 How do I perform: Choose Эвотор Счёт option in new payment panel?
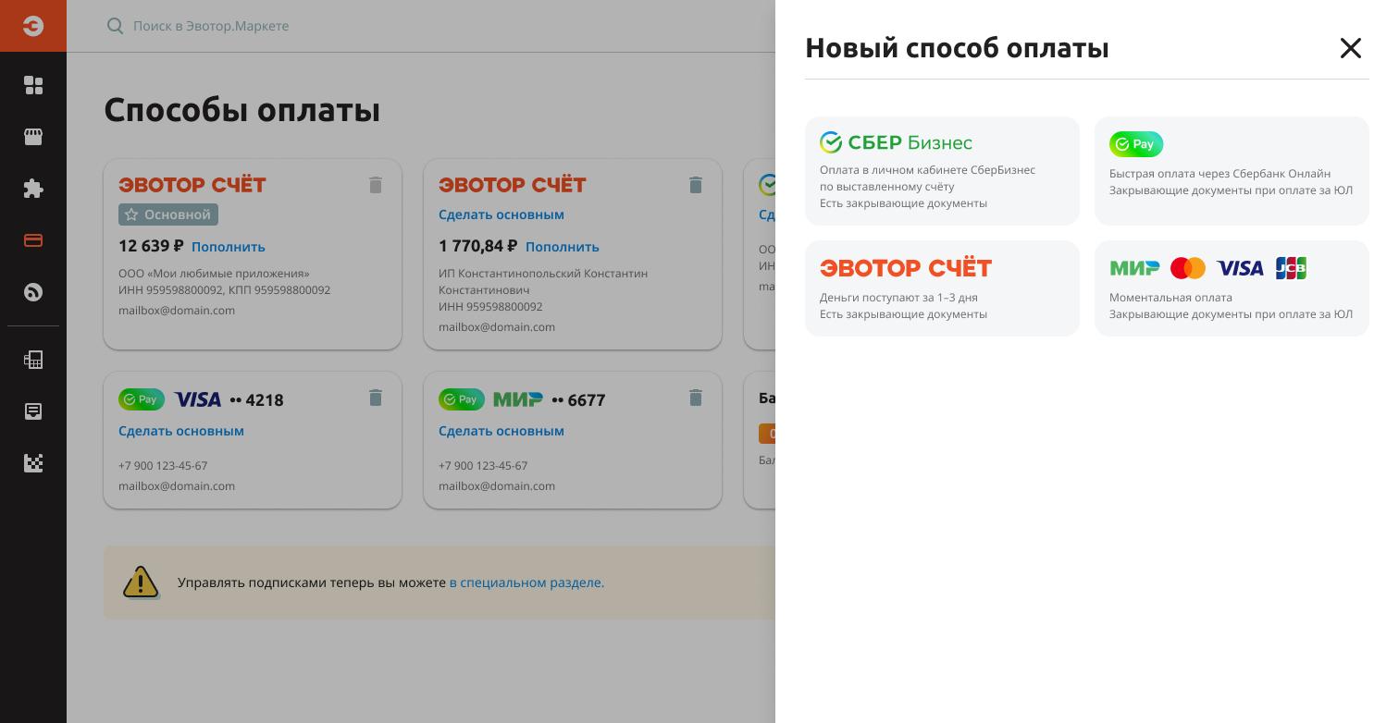(942, 288)
